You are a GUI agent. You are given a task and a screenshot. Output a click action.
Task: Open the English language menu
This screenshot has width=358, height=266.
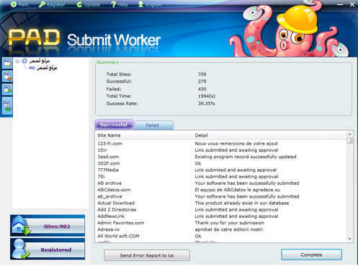coord(150,4)
